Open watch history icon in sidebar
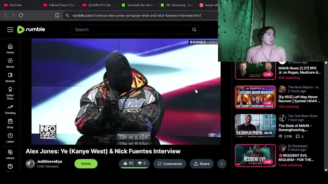 [x=10, y=167]
